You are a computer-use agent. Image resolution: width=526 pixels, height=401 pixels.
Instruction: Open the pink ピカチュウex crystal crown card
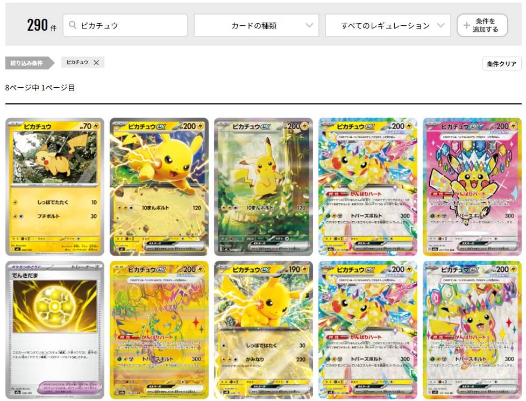pyautogui.click(x=472, y=187)
